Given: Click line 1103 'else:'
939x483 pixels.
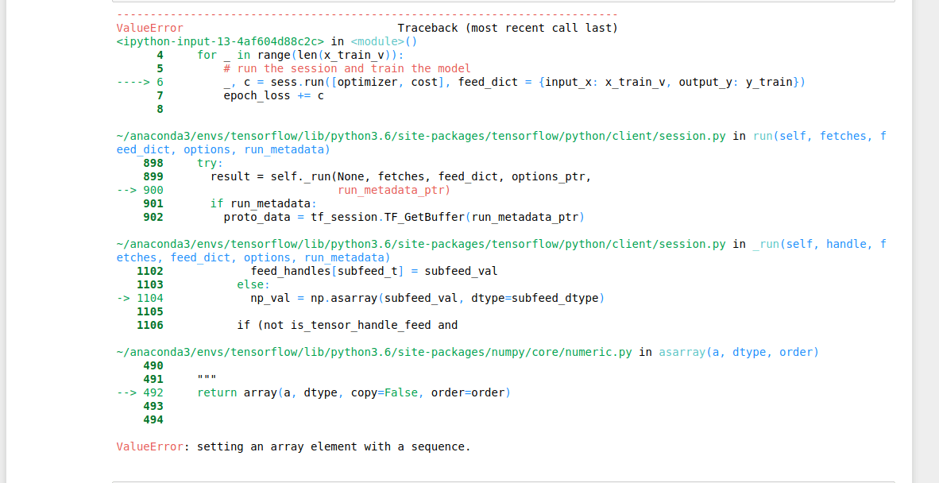Looking at the screenshot, I should (253, 285).
